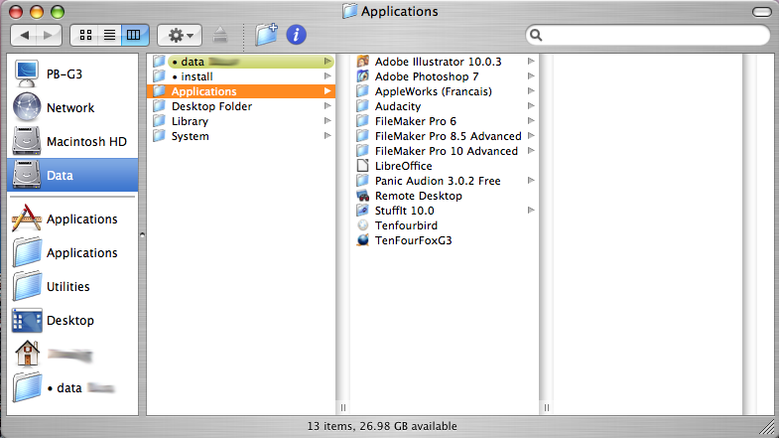Click the Forward navigation button

click(x=49, y=35)
